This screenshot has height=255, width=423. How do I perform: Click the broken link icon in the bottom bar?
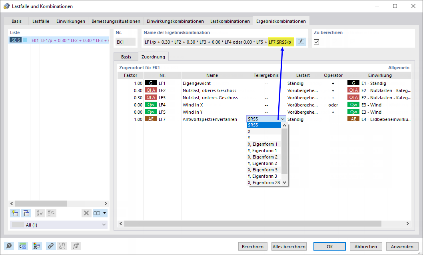(x=62, y=246)
